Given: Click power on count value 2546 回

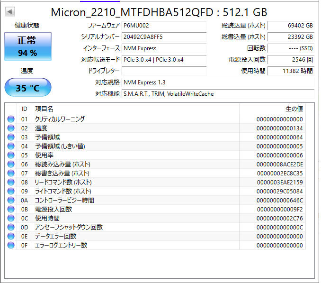Looking at the screenshot, I should coord(291,60).
